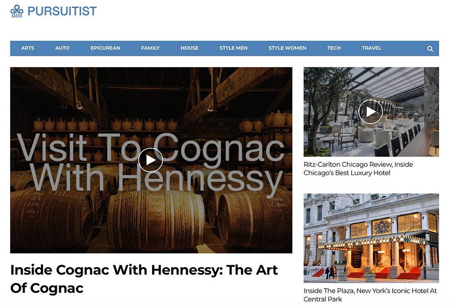Select House in the nav bar
Image resolution: width=455 pixels, height=305 pixels.
(189, 48)
